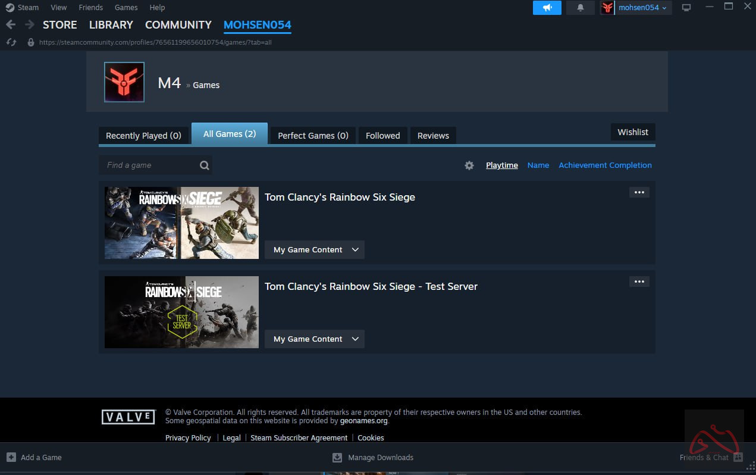The height and width of the screenshot is (475, 756).
Task: Click the back navigation arrow
Action: pyautogui.click(x=10, y=24)
